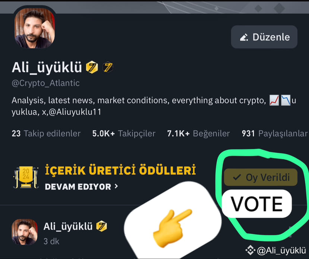This screenshot has height=259, width=309.
Task: Select the @Crypto_Atlantic handle
Action: click(46, 83)
